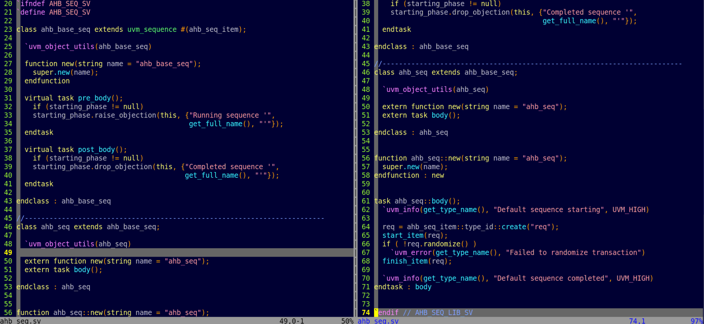Click 'get_full_name()' on left pane line 34
Image resolution: width=704 pixels, height=324 pixels.
[x=220, y=124]
